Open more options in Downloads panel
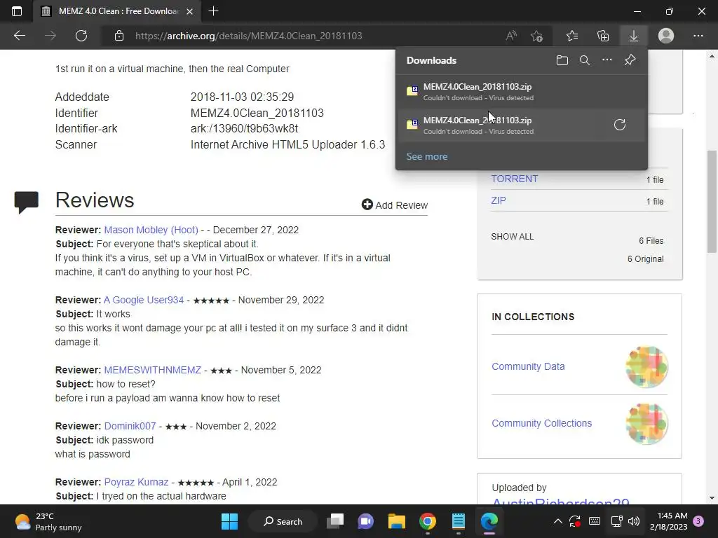 pos(607,60)
